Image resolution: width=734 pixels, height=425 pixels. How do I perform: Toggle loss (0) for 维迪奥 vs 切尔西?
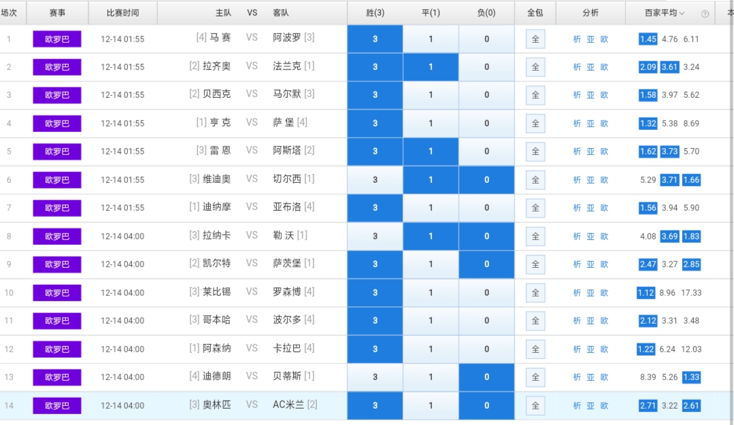pyautogui.click(x=487, y=180)
